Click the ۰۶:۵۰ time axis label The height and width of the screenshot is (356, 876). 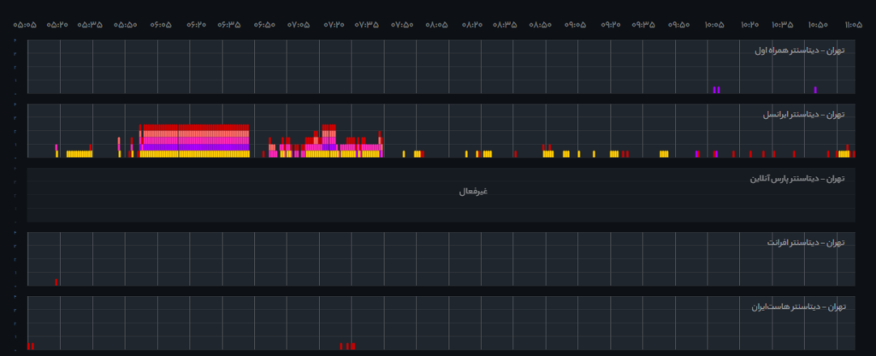coord(264,25)
